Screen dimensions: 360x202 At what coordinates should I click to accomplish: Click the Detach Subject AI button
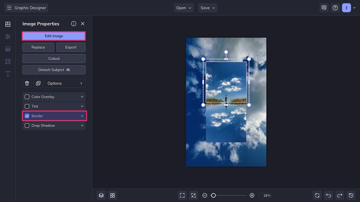pos(54,70)
